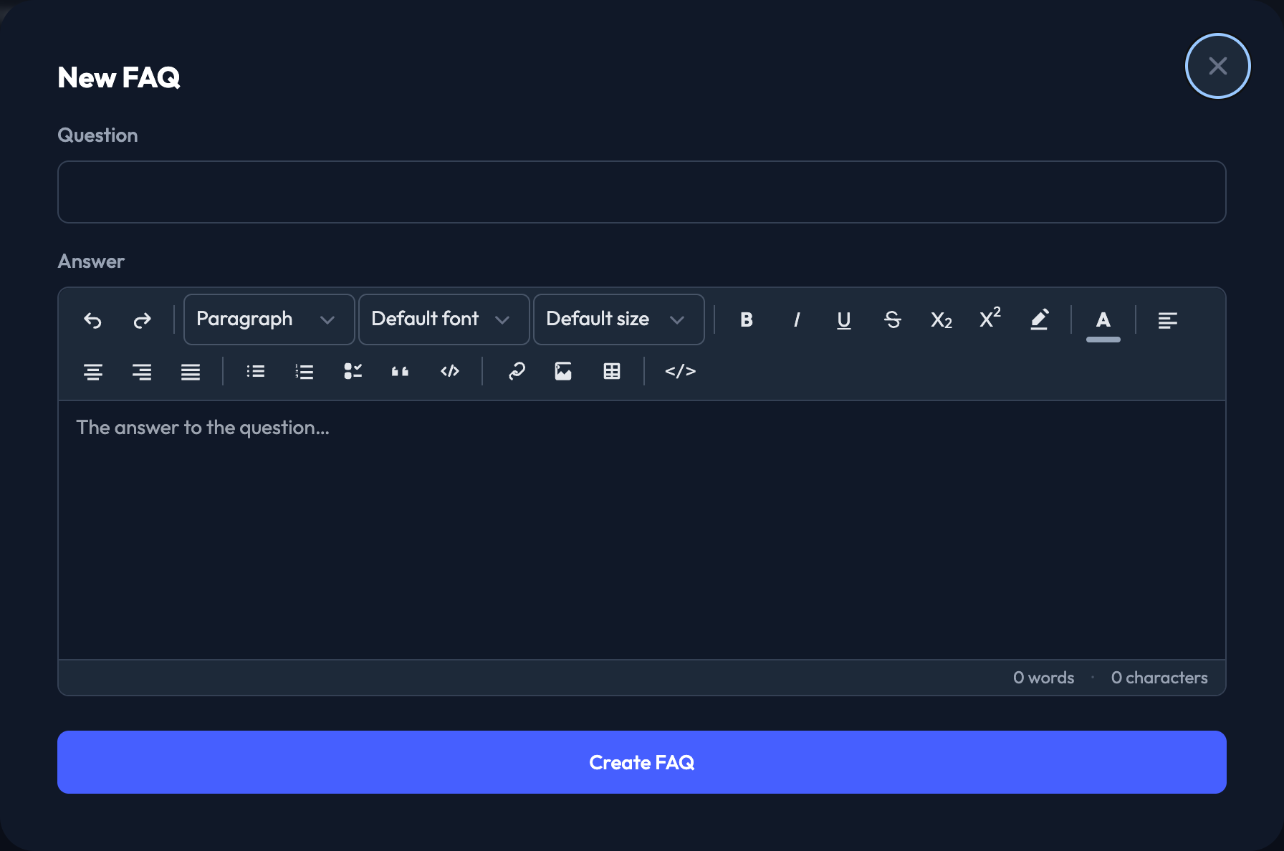The image size is (1284, 851).
Task: Open the Default font dropdown
Action: 444,319
